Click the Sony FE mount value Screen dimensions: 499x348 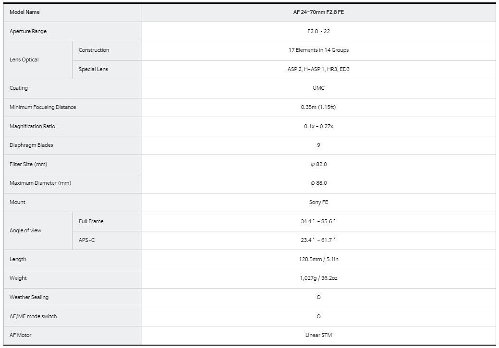318,202
